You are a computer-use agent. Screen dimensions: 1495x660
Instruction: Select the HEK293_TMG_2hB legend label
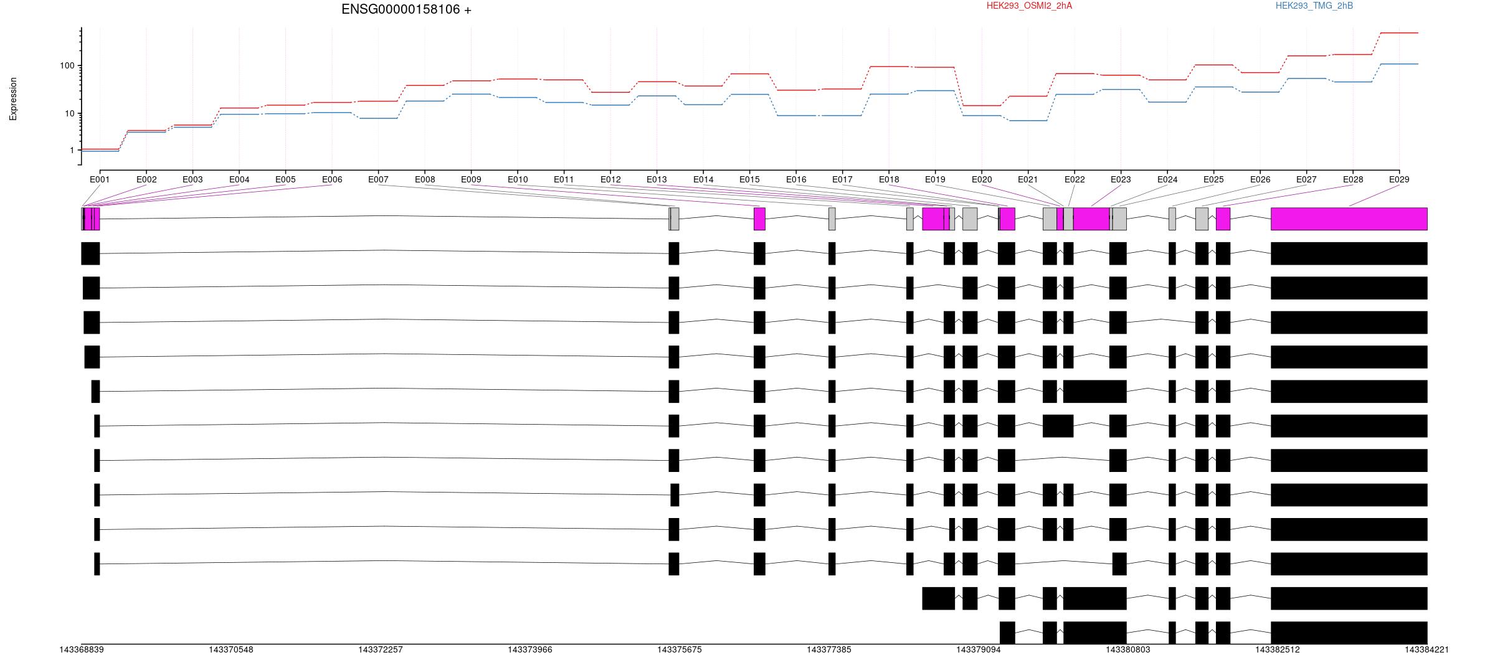click(1314, 6)
